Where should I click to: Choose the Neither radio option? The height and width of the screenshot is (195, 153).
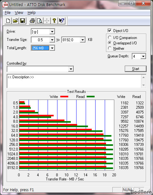click(110, 48)
